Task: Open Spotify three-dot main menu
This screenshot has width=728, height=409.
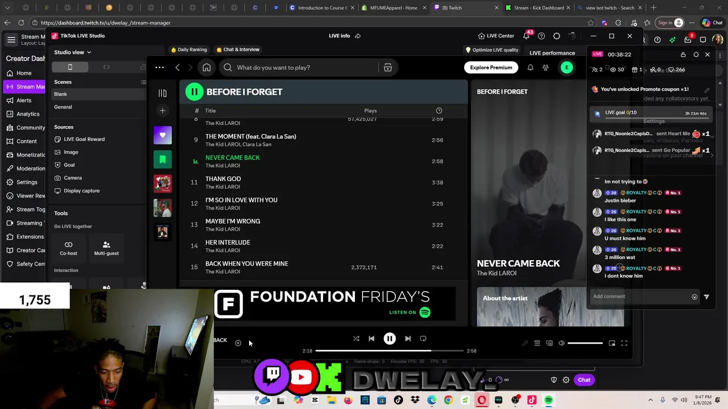Action: tap(159, 68)
